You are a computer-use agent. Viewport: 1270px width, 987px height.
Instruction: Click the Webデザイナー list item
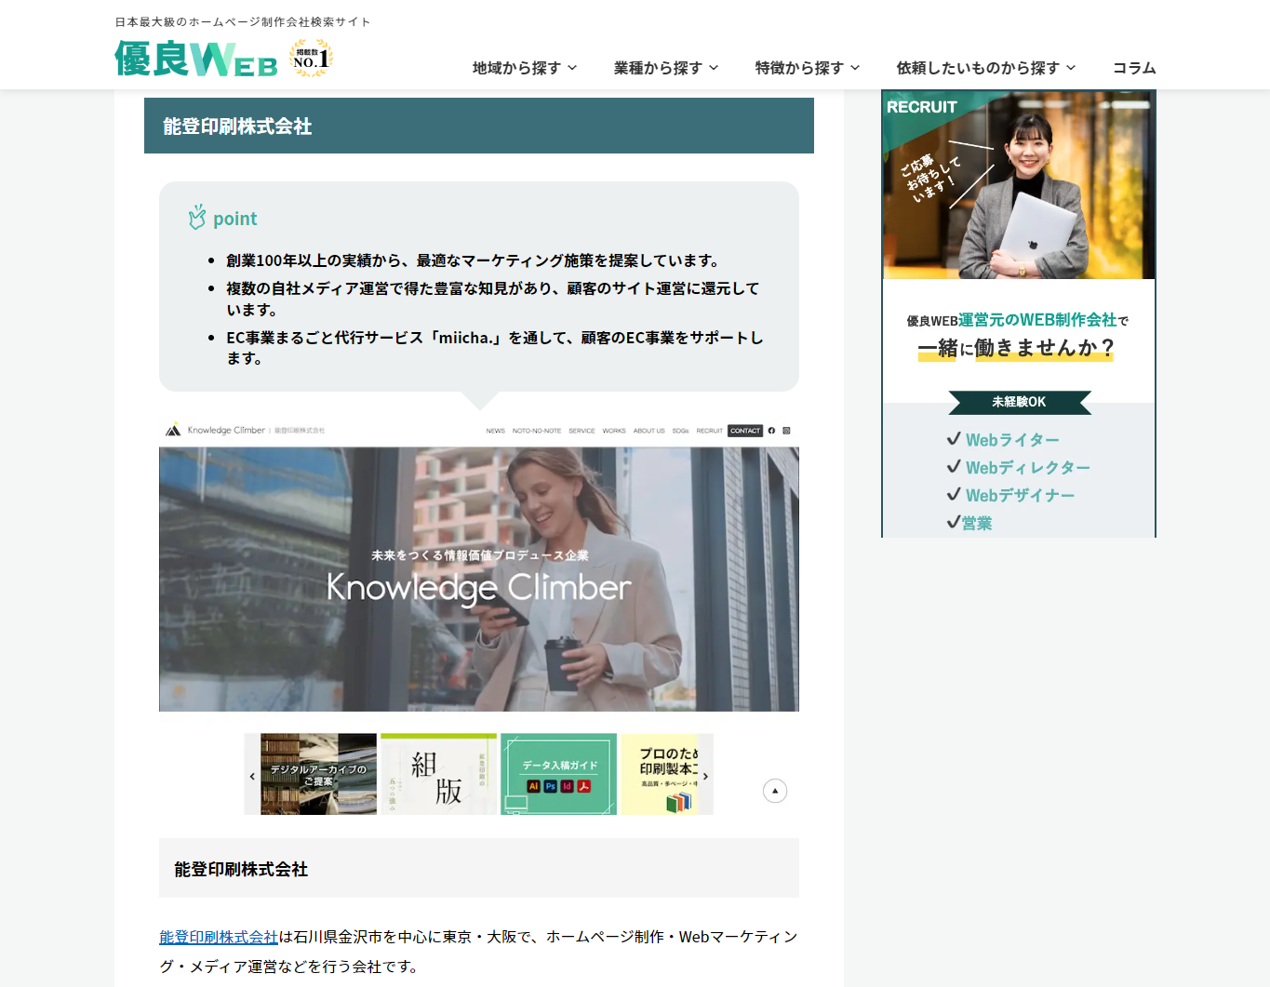click(x=1020, y=496)
